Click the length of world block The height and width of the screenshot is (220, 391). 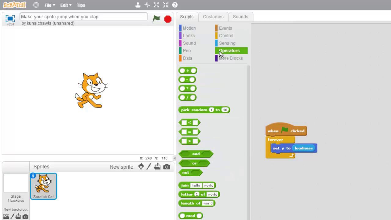coord(197,203)
